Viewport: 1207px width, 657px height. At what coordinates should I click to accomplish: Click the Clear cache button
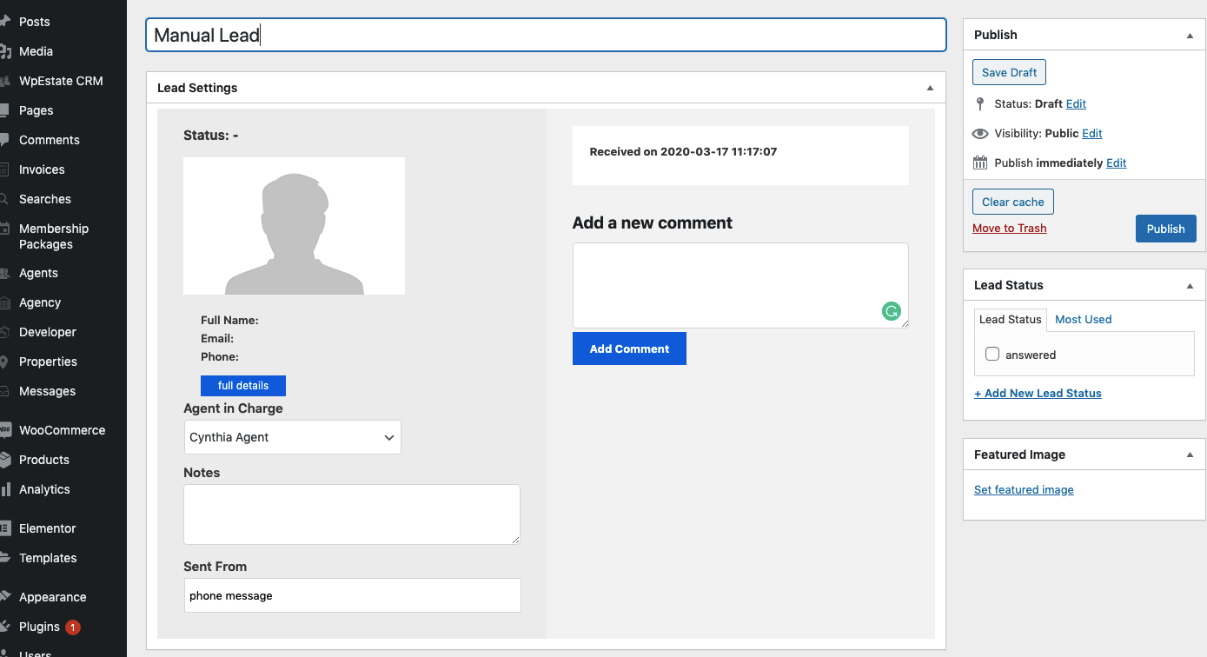(1013, 202)
